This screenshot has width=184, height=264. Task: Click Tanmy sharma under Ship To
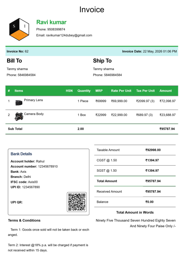(103, 69)
